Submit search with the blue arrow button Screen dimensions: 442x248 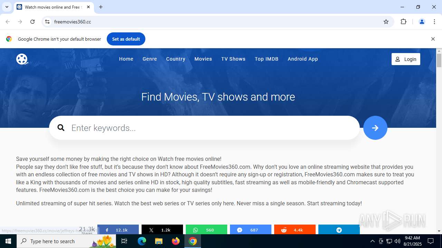[375, 128]
